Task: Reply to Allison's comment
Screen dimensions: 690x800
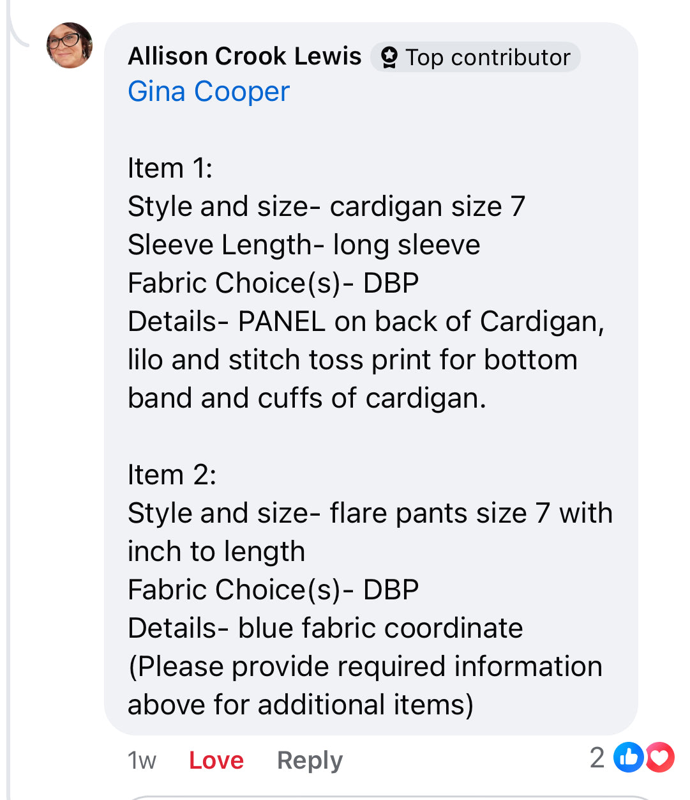Action: [x=310, y=760]
